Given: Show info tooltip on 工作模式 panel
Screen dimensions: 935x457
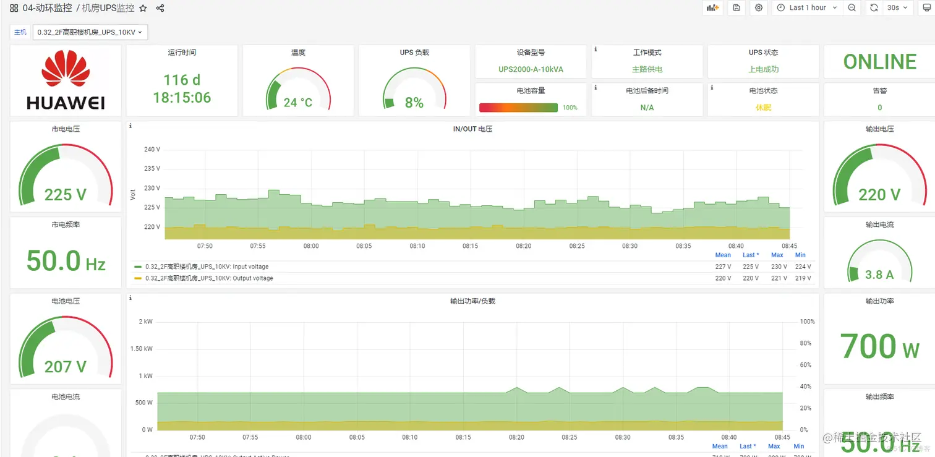Looking at the screenshot, I should point(595,49).
